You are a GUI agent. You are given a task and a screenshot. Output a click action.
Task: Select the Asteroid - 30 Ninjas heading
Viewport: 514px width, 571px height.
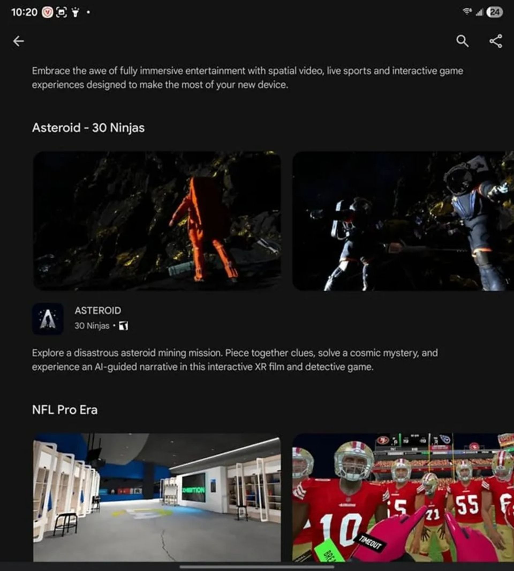click(88, 128)
